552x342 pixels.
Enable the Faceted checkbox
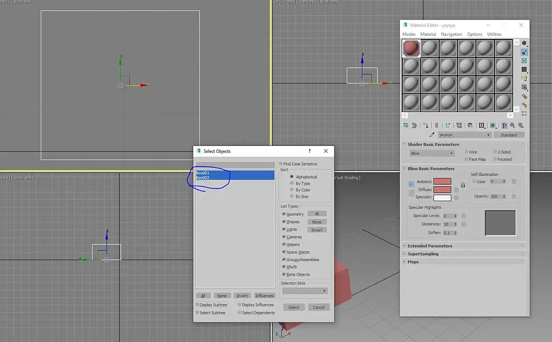click(495, 159)
